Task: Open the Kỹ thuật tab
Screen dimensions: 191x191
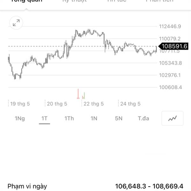Action: click(x=74, y=1)
